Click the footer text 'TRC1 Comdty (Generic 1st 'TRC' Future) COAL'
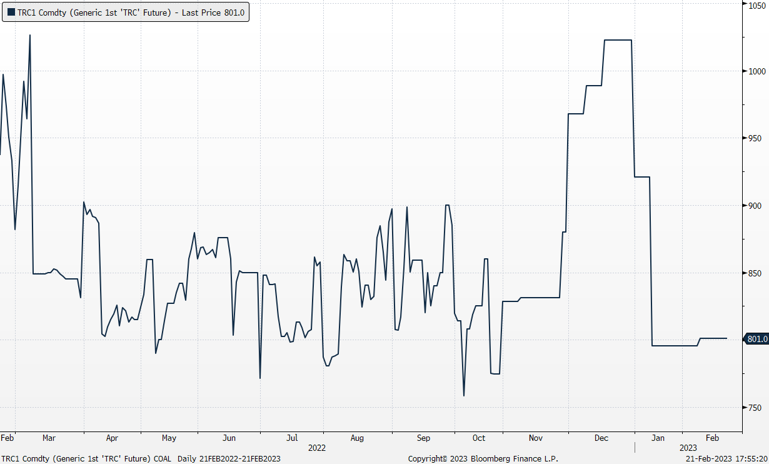769x464 pixels. [87, 458]
